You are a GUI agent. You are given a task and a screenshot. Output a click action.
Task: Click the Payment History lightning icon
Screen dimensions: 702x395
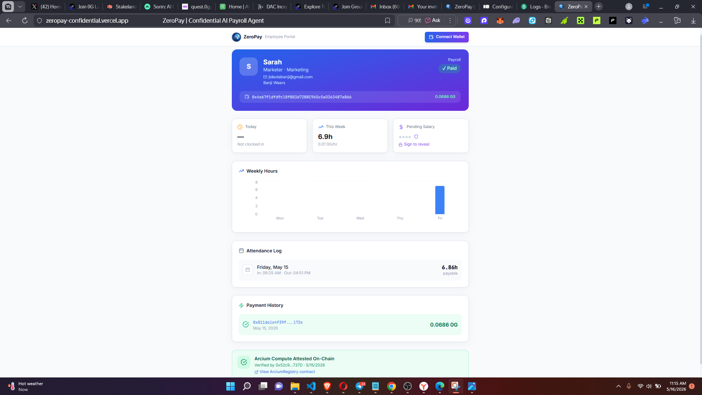point(241,305)
